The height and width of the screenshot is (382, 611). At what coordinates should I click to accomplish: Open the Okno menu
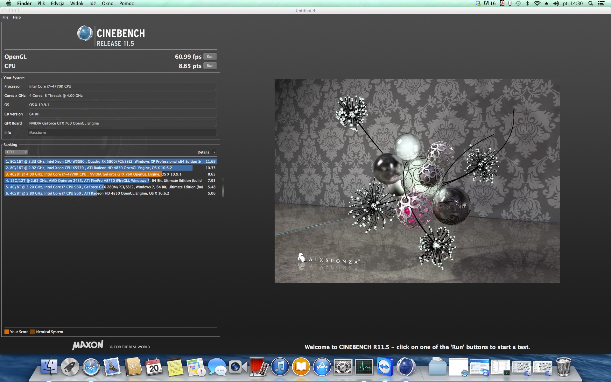108,4
